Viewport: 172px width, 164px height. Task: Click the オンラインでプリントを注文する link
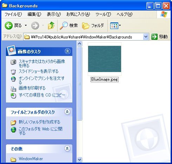(41, 80)
